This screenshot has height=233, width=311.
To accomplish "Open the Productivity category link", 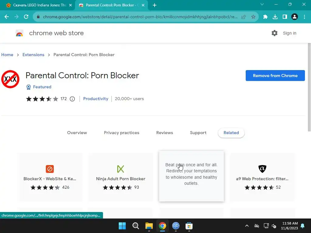I will tap(96, 99).
